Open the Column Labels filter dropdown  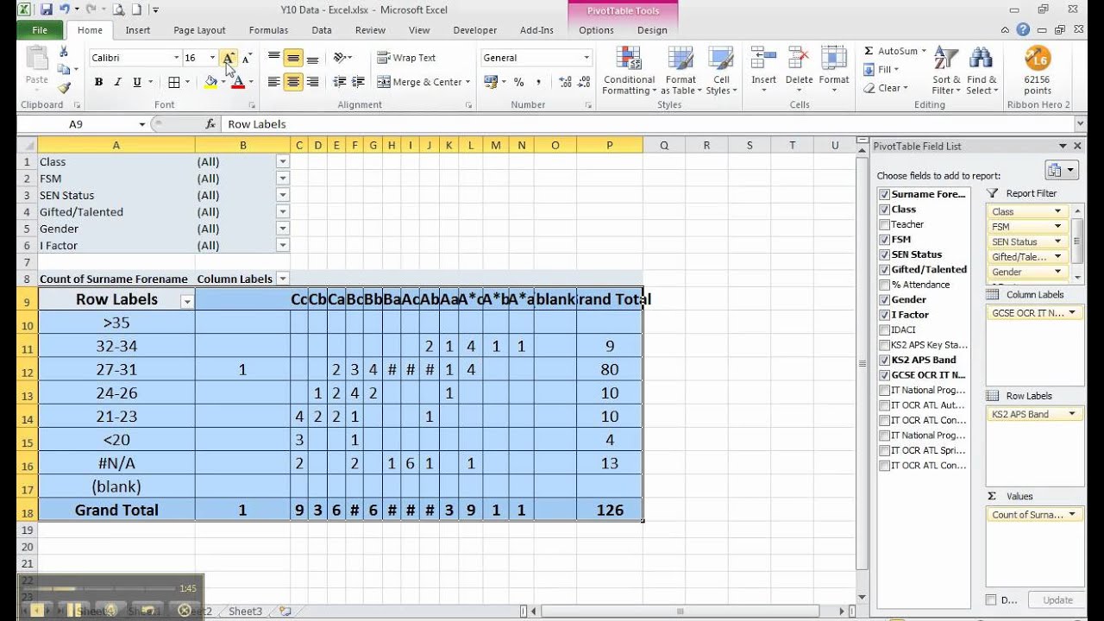(282, 279)
